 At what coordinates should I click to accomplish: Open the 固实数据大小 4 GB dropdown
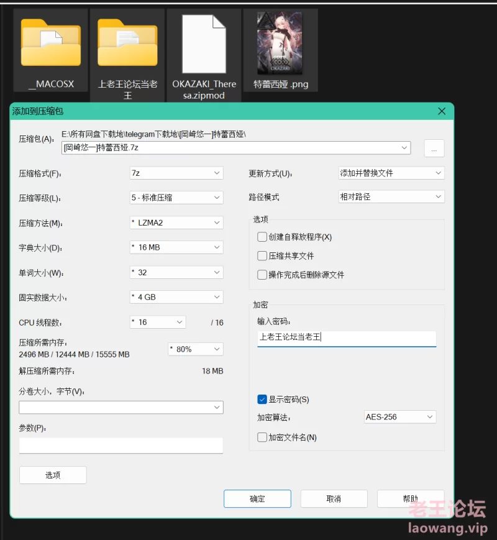(x=176, y=297)
